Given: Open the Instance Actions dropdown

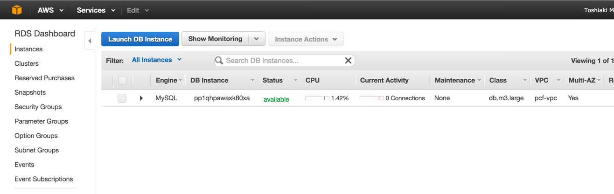Looking at the screenshot, I should click(x=306, y=39).
